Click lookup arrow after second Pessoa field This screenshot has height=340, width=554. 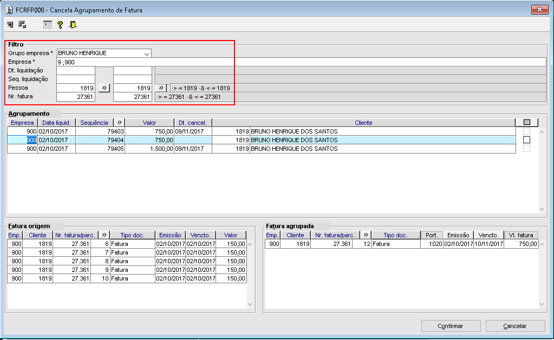coord(161,88)
